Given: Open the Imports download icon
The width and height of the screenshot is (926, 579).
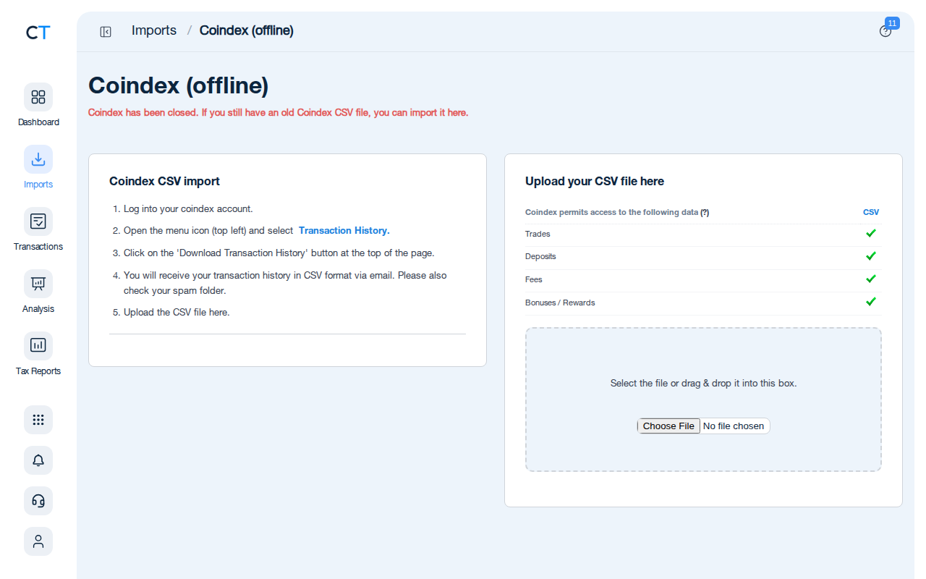Looking at the screenshot, I should click(x=38, y=159).
